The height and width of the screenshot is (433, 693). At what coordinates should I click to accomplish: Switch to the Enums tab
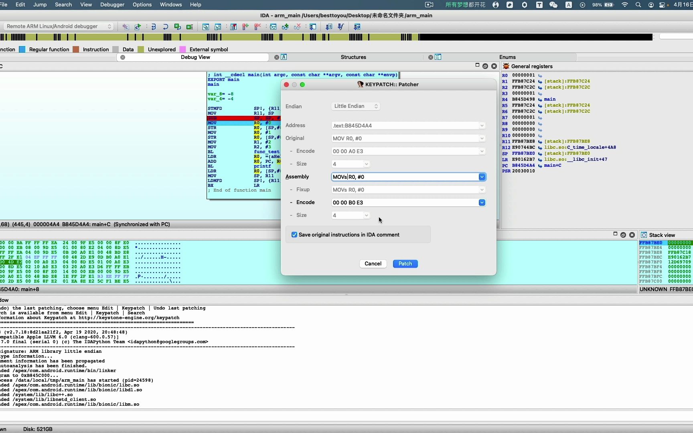[507, 57]
